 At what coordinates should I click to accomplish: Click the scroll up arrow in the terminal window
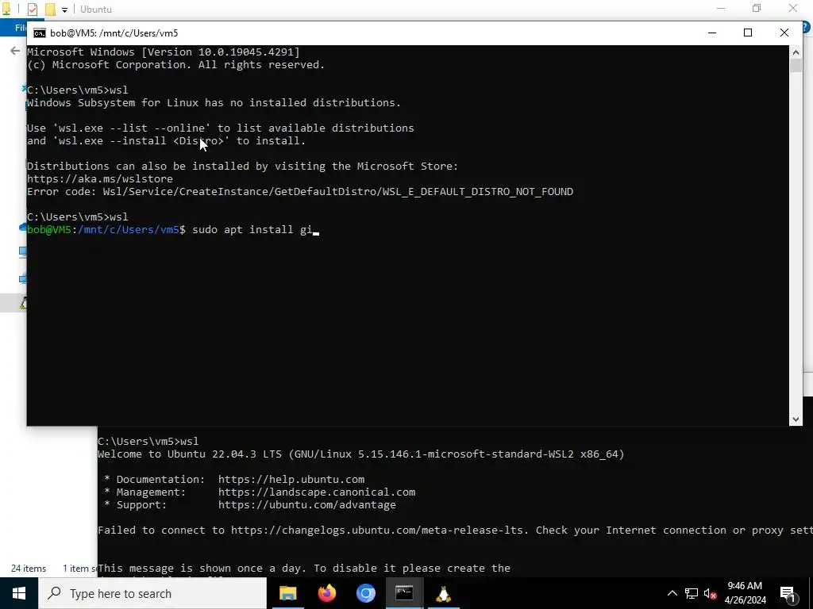[x=796, y=52]
